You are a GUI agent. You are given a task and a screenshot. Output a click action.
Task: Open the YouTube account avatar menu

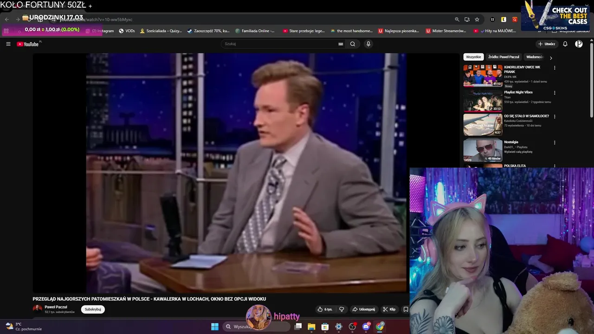579,44
